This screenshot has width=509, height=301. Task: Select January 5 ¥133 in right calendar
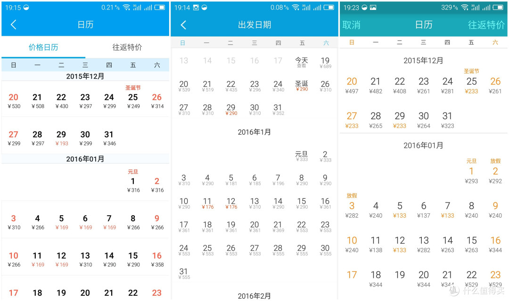coord(400,210)
